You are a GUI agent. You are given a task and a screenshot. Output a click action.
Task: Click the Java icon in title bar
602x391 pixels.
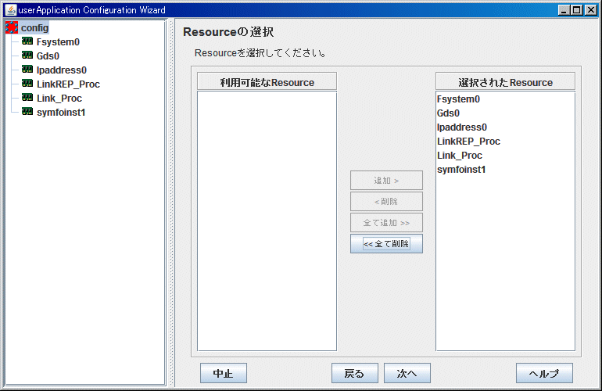click(10, 10)
